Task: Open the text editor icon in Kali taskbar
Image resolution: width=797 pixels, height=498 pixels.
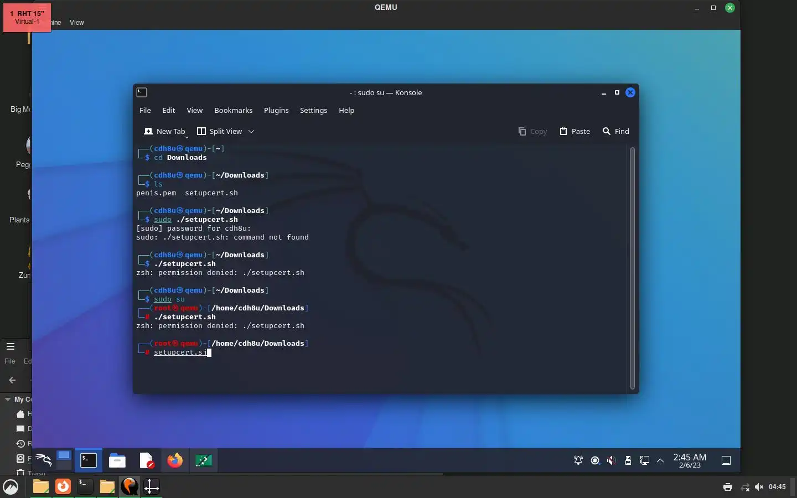Action: click(147, 460)
